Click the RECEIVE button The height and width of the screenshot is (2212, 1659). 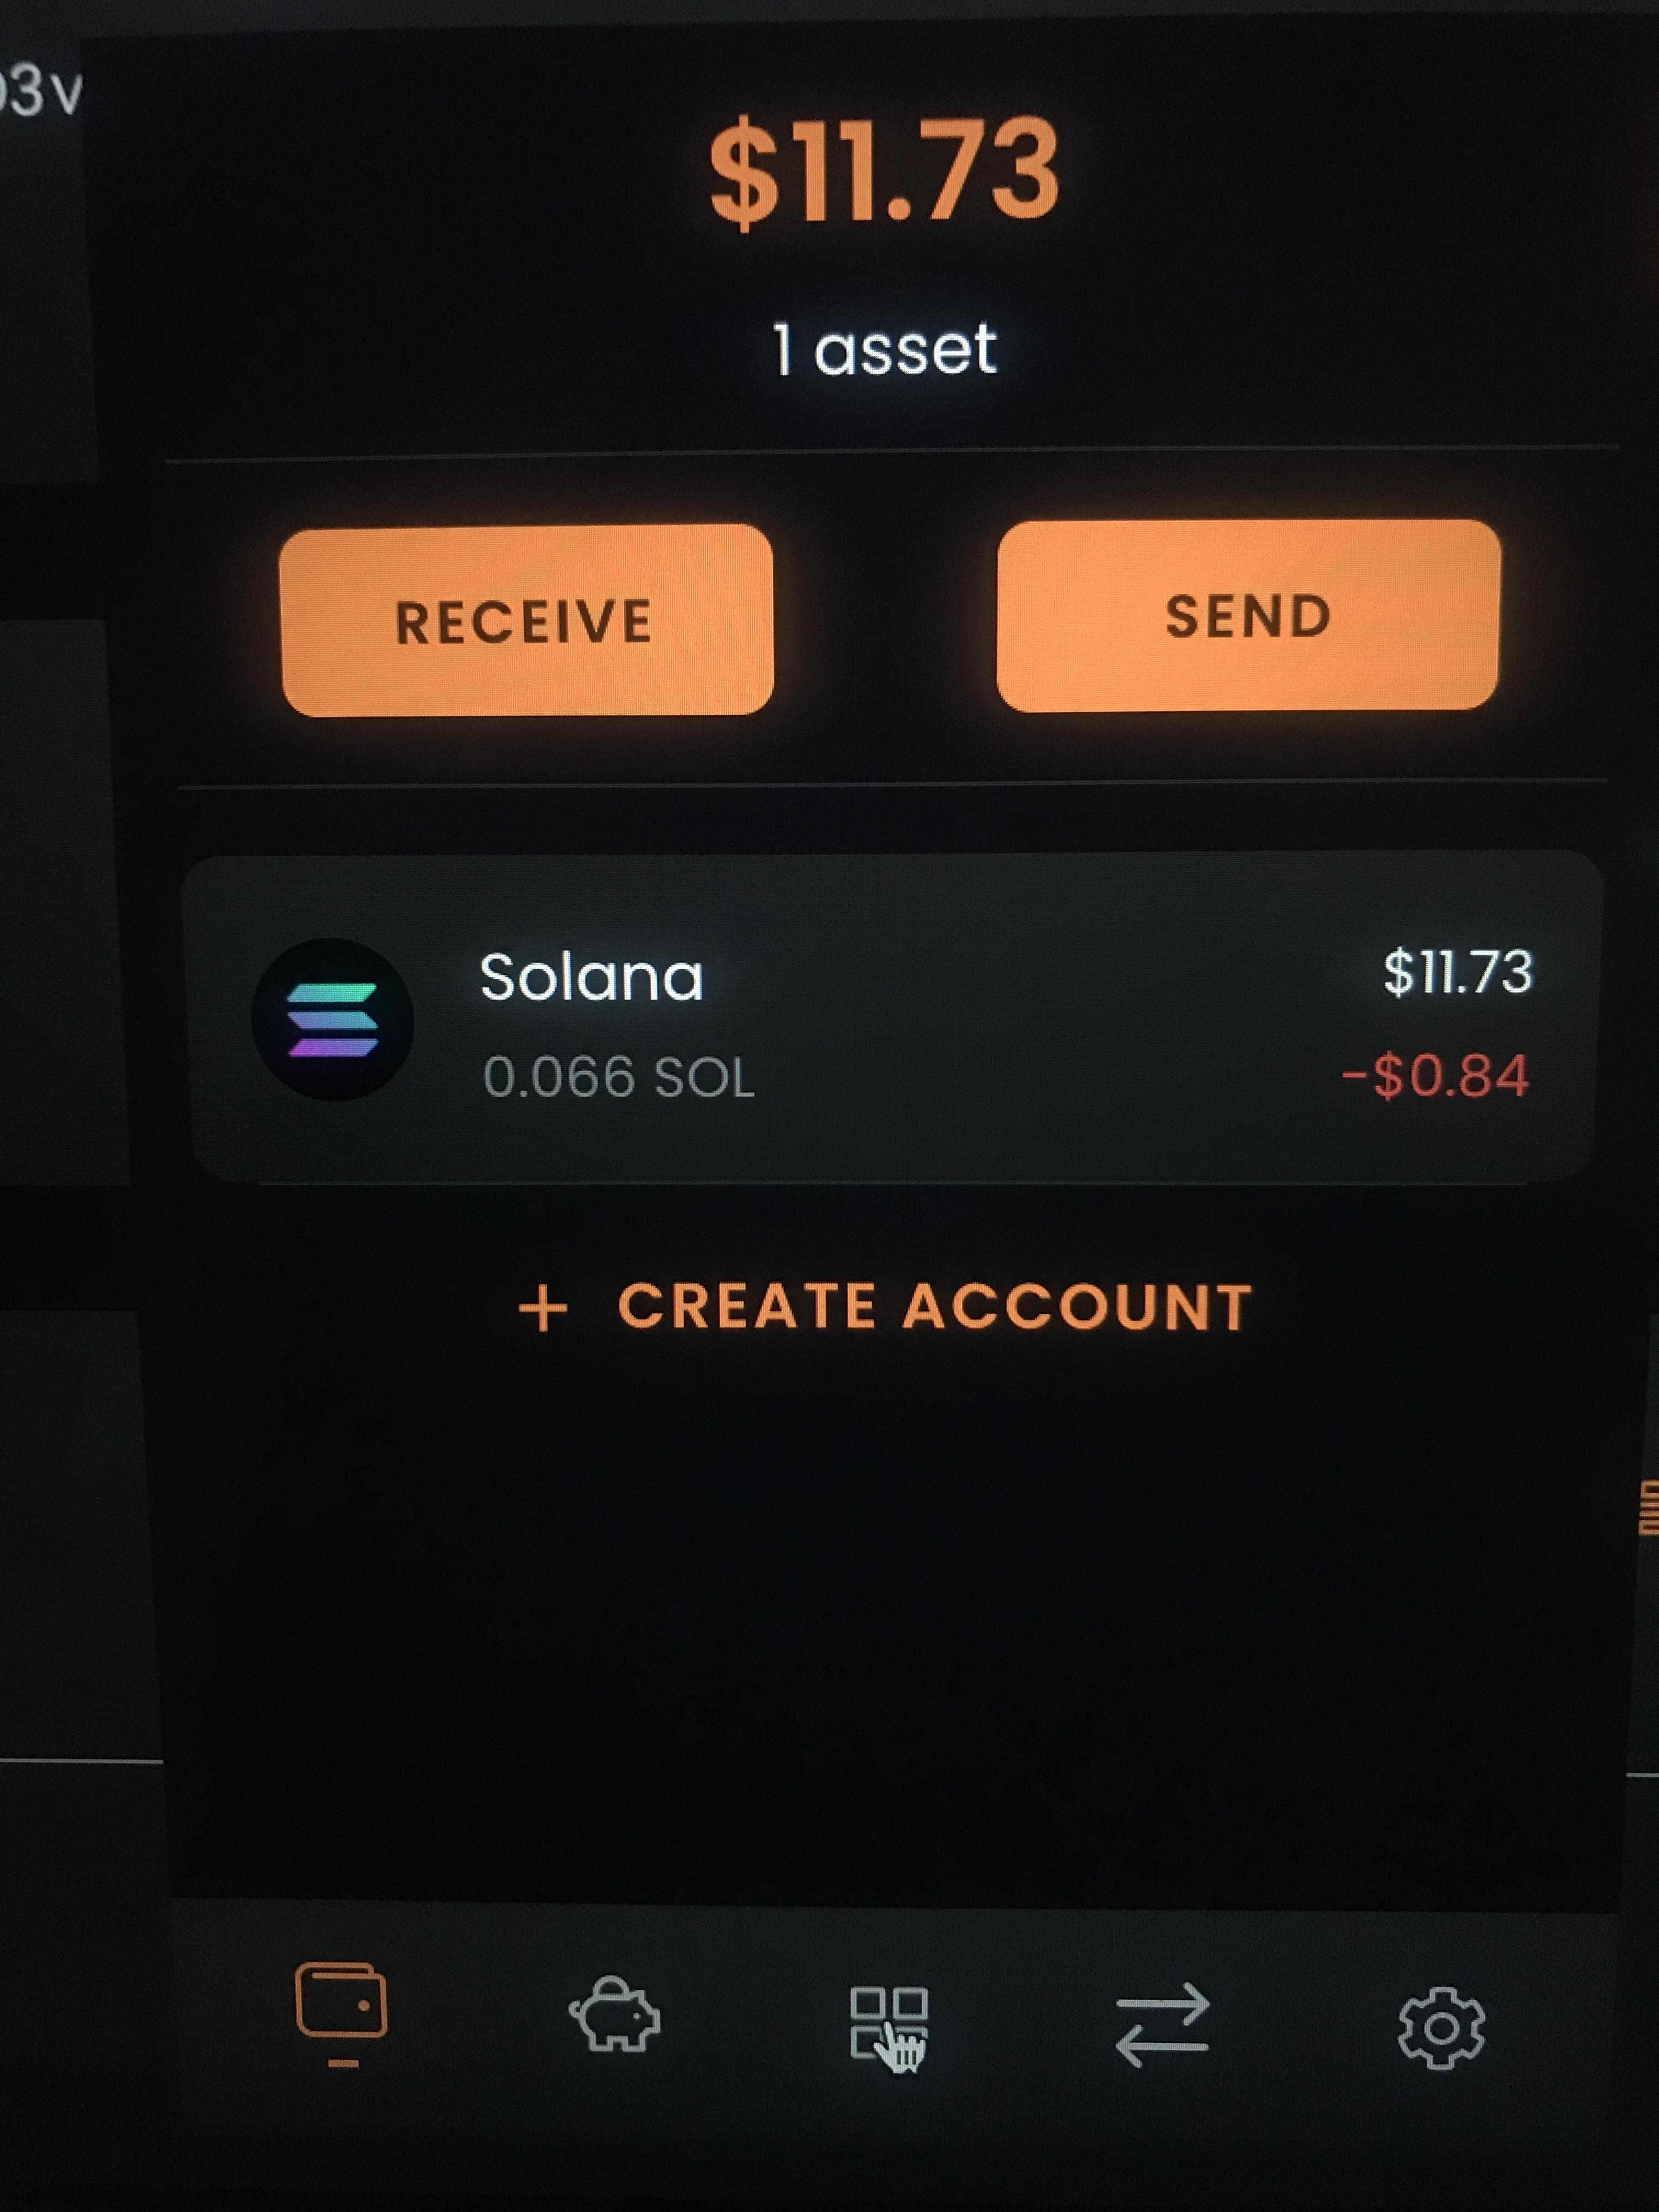527,619
